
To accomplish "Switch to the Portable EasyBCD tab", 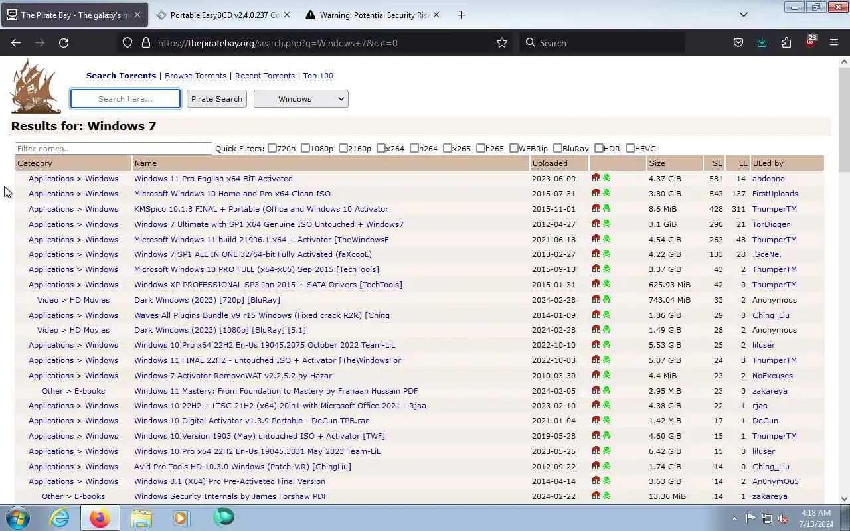I will pyautogui.click(x=222, y=15).
